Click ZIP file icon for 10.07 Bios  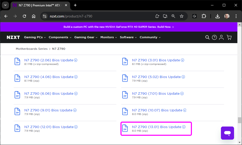click(x=125, y=112)
